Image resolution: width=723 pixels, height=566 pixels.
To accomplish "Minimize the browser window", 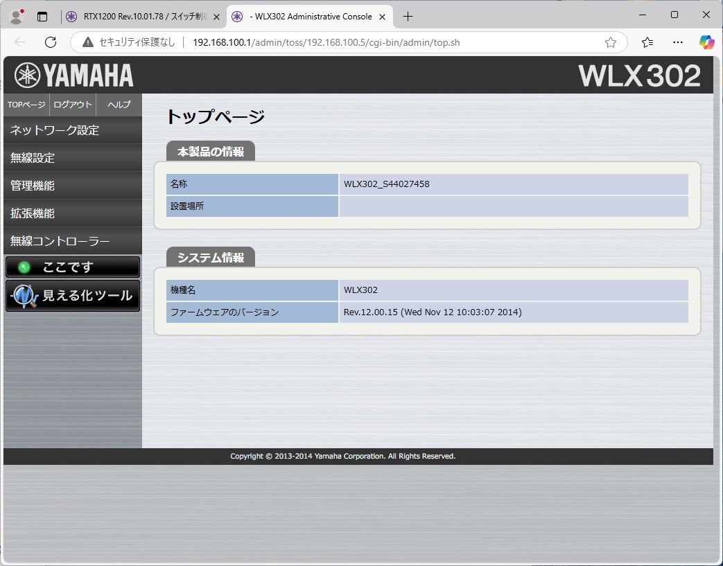I will pyautogui.click(x=643, y=15).
